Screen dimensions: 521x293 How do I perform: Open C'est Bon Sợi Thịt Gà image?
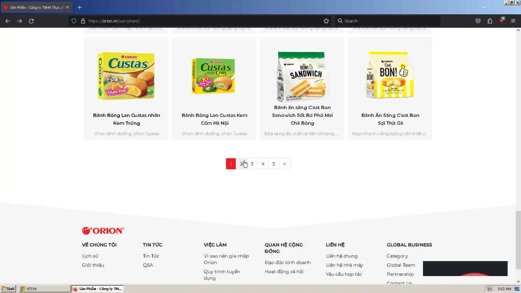click(390, 75)
